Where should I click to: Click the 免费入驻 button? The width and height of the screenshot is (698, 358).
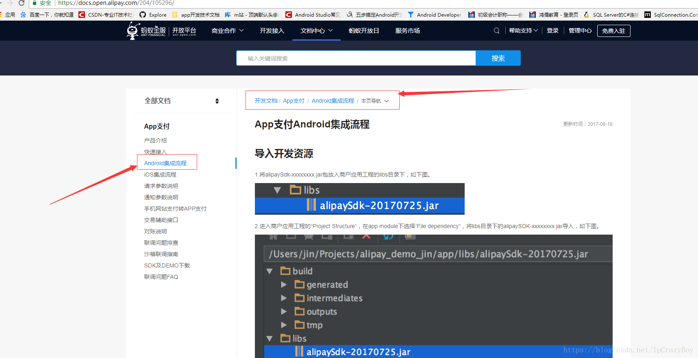tap(613, 31)
